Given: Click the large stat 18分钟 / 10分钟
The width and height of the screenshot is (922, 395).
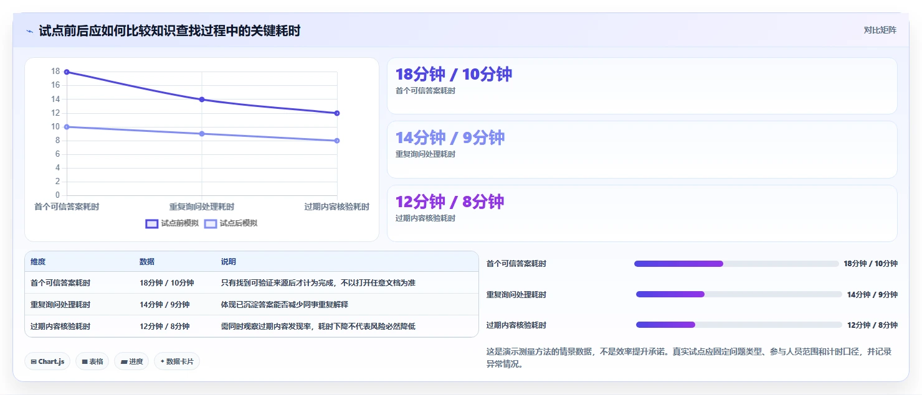Looking at the screenshot, I should click(454, 74).
